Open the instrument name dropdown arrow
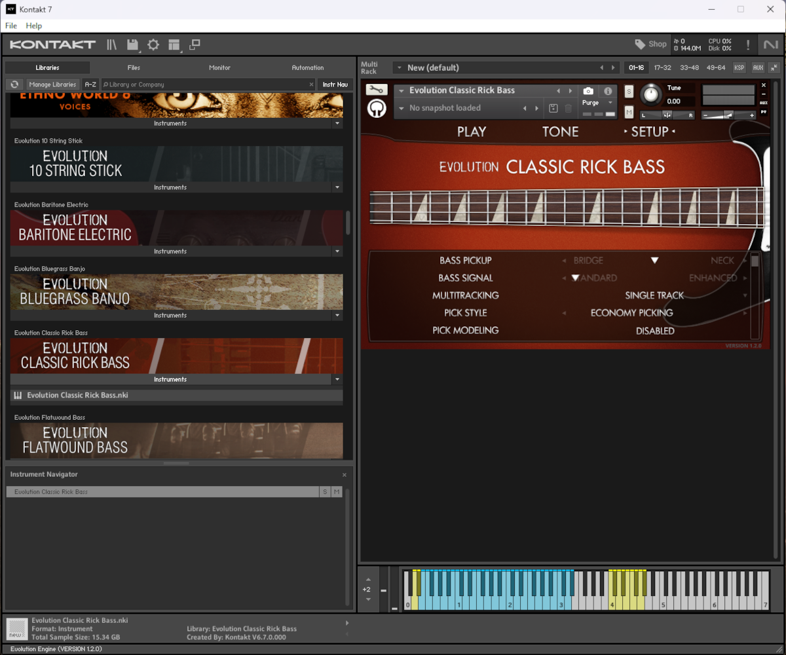This screenshot has height=655, width=786. pyautogui.click(x=402, y=91)
